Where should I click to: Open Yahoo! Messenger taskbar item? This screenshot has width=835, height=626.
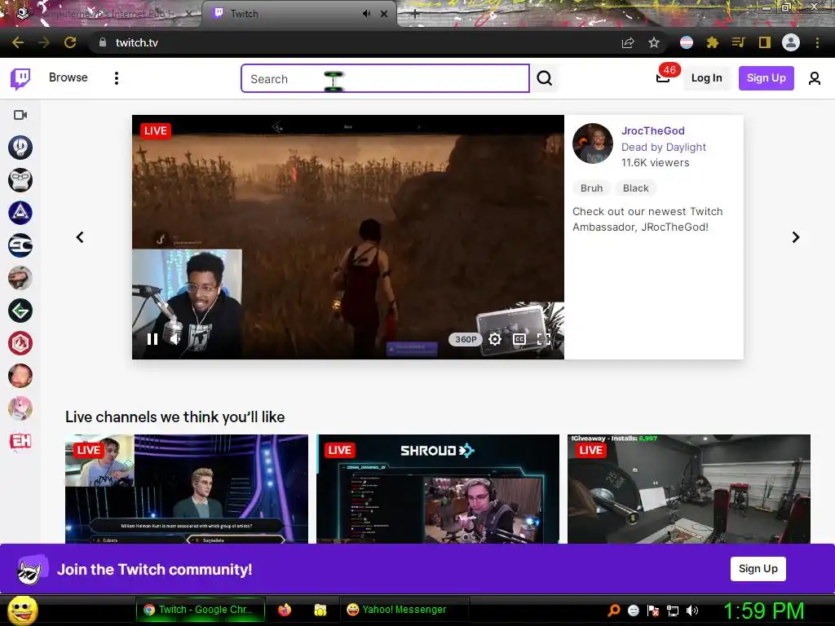[x=404, y=610]
